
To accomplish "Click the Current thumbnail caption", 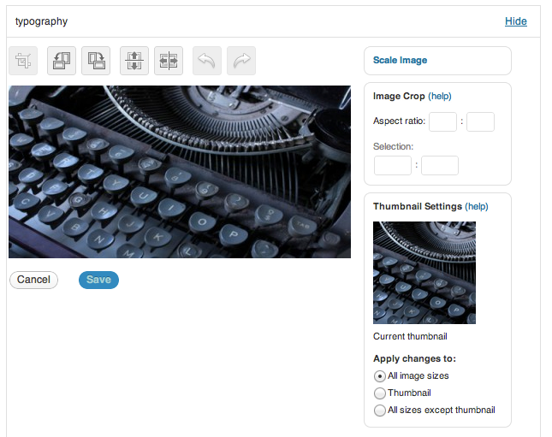I will tap(410, 336).
